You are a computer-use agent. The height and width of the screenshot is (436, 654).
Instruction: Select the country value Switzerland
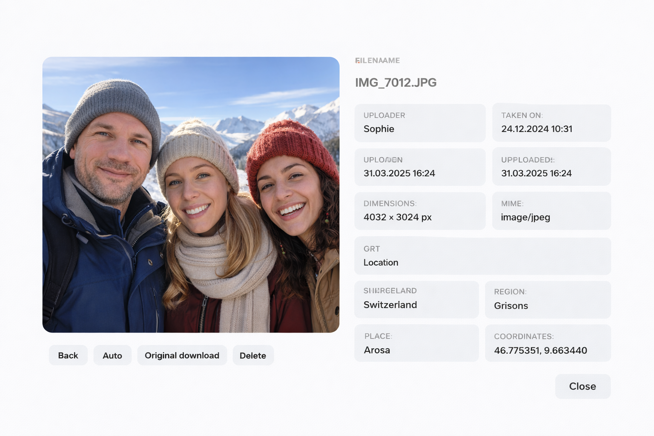(390, 305)
